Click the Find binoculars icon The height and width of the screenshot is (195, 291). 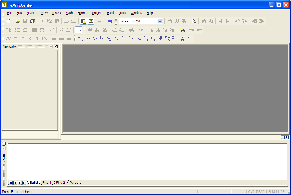pos(90,30)
